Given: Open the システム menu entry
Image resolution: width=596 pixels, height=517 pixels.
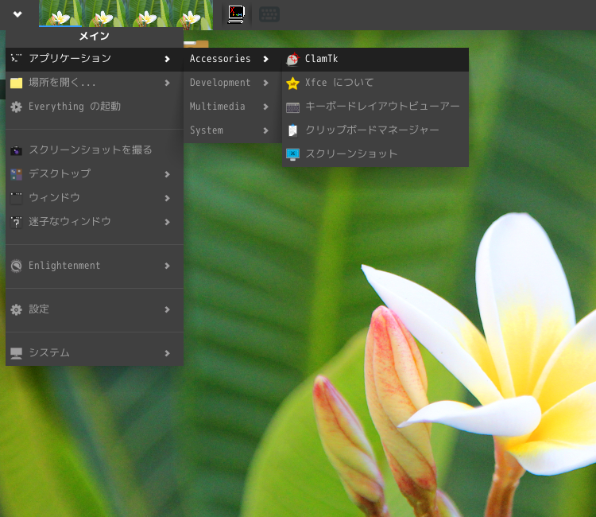Looking at the screenshot, I should 95,353.
